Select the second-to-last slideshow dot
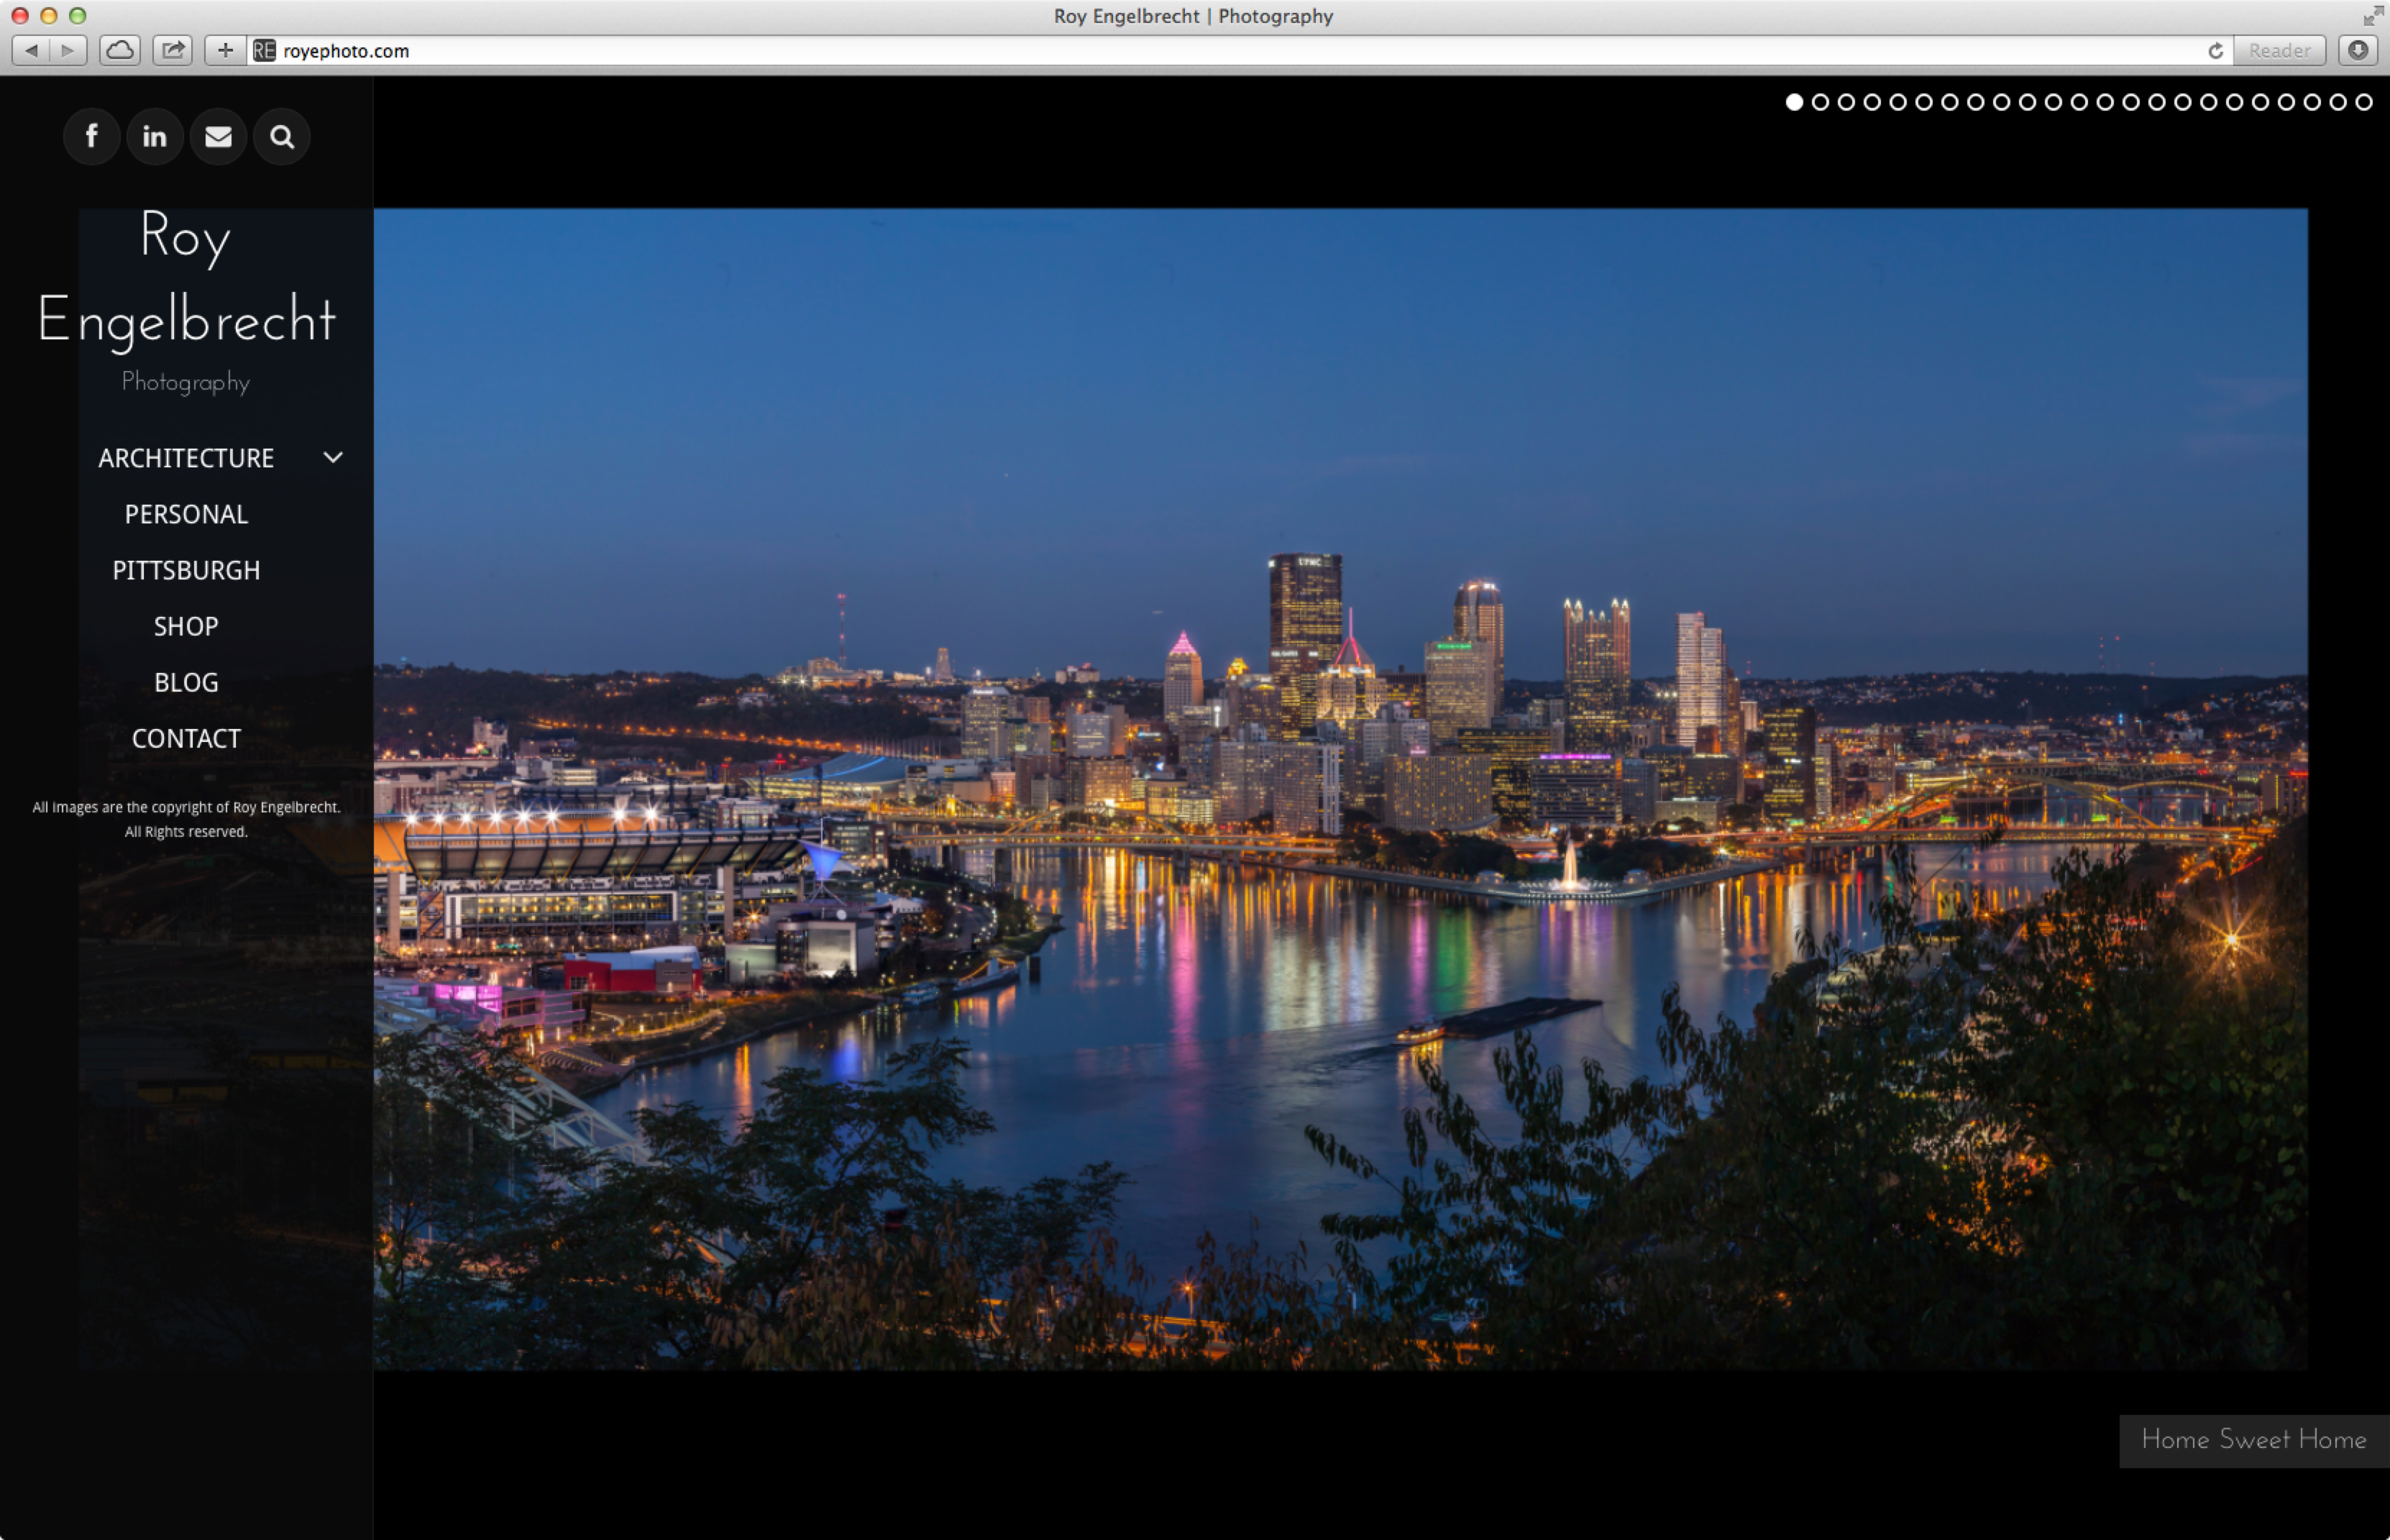The height and width of the screenshot is (1540, 2390). coord(2338,102)
